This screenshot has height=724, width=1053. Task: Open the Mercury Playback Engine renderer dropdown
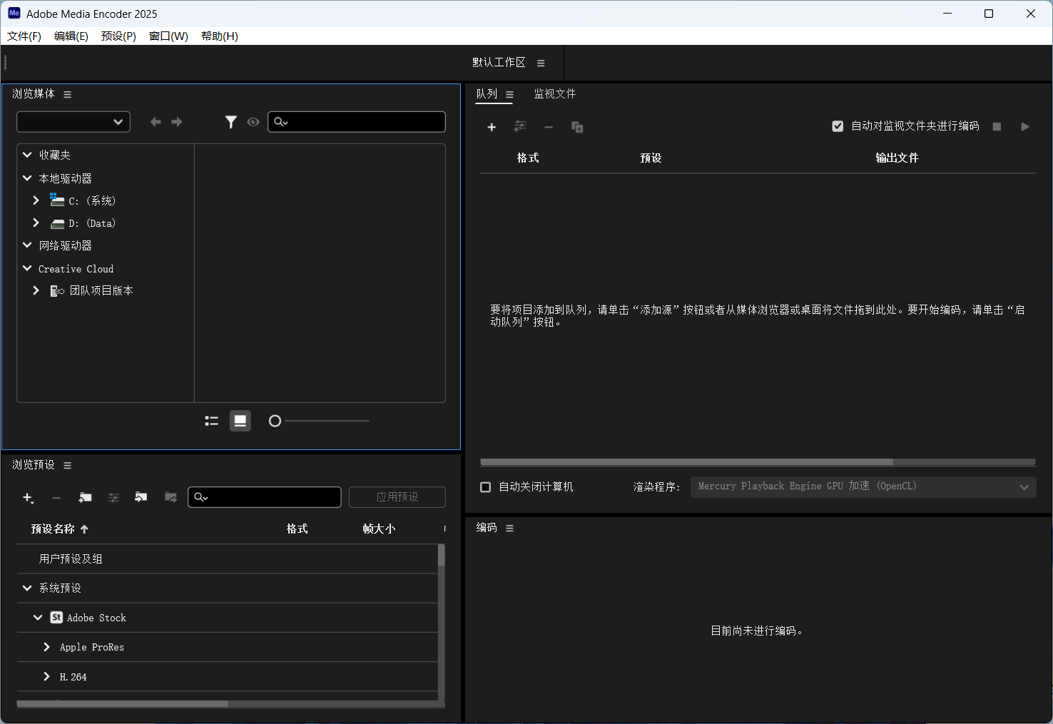(x=863, y=486)
